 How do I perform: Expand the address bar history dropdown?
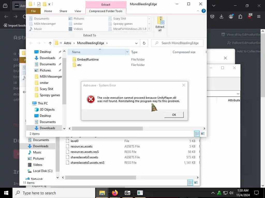point(136,43)
